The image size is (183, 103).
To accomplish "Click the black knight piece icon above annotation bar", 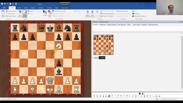I will pos(140,94).
